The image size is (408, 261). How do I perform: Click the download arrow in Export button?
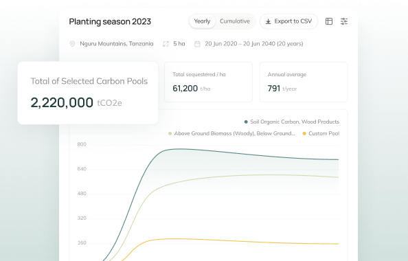[268, 21]
